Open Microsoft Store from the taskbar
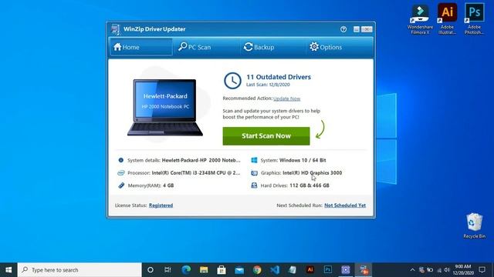This screenshot has height=277, width=494. pyautogui.click(x=222, y=270)
